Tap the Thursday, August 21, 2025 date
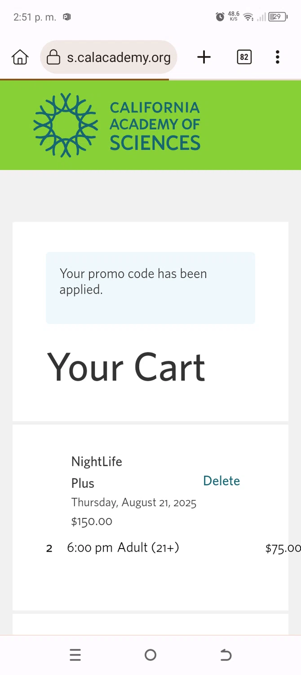This screenshot has width=301, height=675. tap(134, 502)
